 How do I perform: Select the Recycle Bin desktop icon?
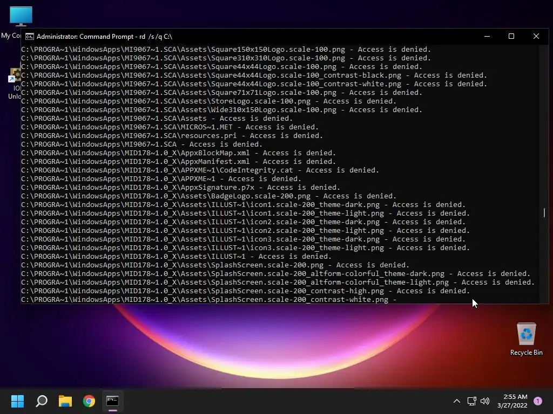(526, 339)
